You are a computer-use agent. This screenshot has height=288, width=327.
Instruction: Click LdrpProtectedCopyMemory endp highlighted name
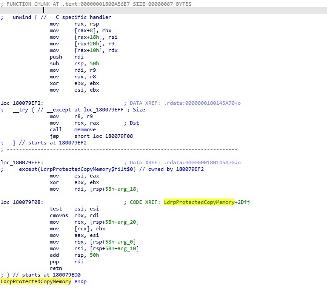pyautogui.click(x=36, y=281)
